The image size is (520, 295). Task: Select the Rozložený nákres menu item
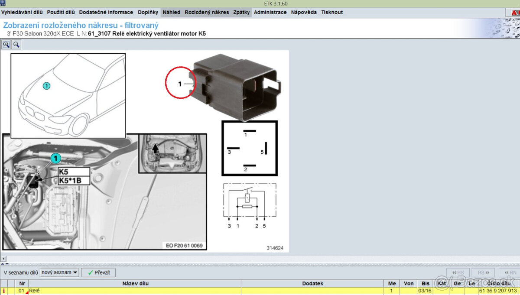(x=207, y=12)
